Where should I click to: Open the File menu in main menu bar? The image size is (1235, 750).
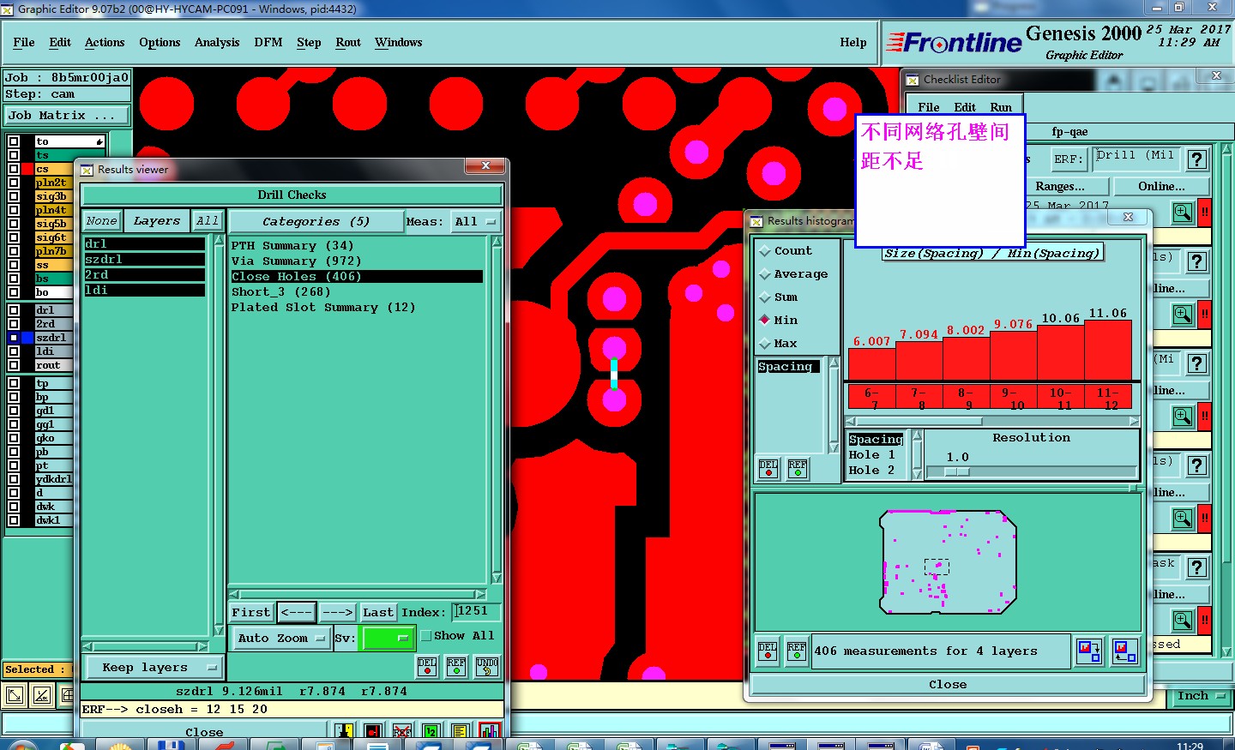tap(24, 43)
